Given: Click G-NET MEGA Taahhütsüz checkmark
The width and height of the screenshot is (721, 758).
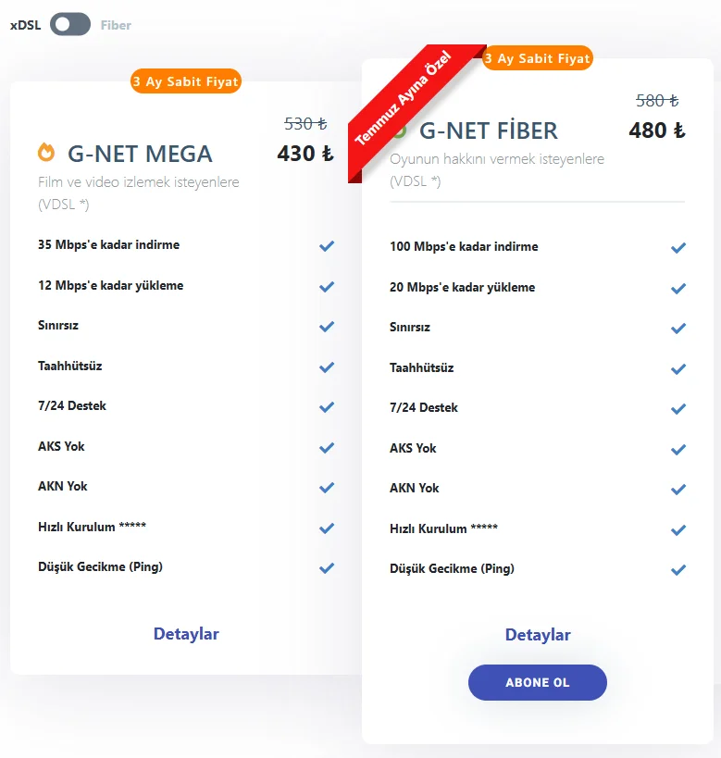Looking at the screenshot, I should (326, 367).
